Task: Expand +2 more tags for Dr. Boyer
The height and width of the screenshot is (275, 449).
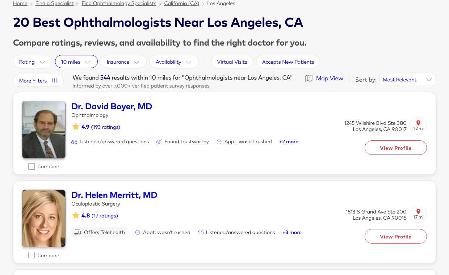Action: (x=289, y=142)
